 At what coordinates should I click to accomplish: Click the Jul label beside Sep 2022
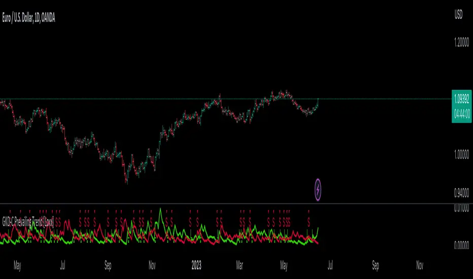pyautogui.click(x=62, y=265)
